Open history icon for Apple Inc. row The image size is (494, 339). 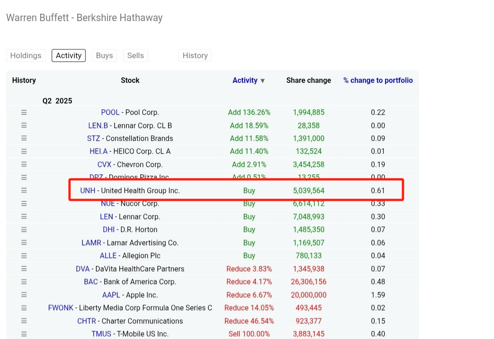[x=24, y=295]
